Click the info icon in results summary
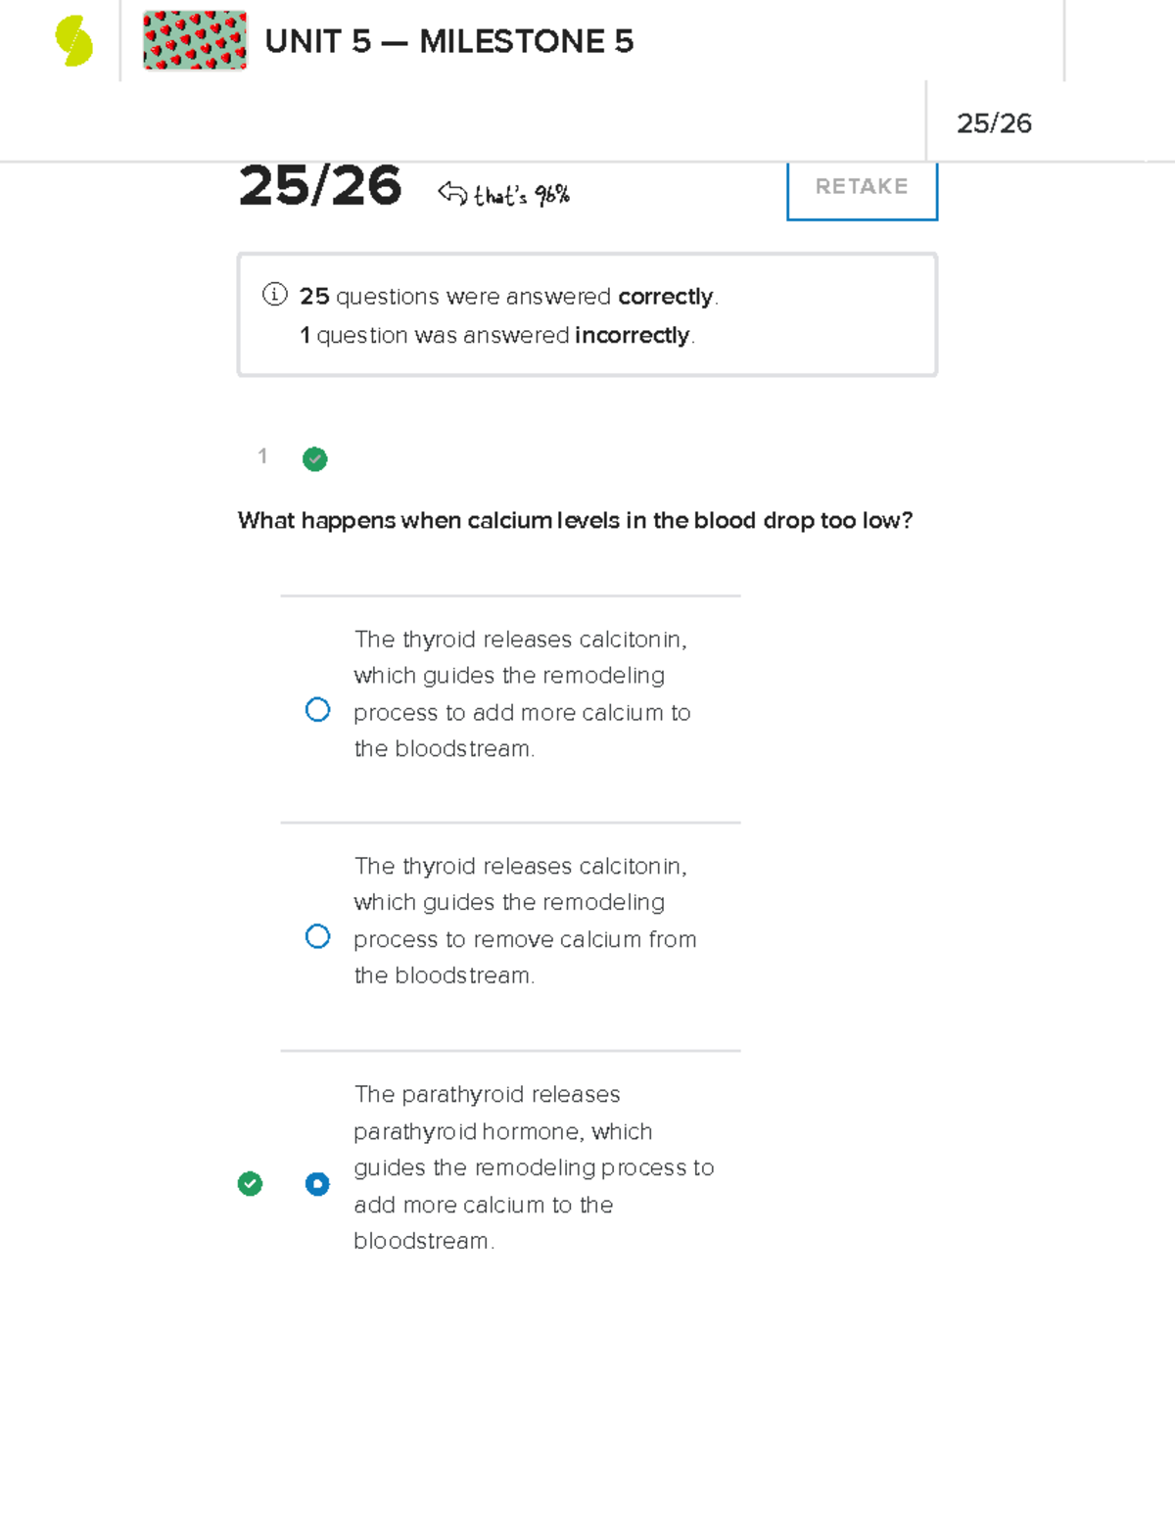 [x=274, y=295]
